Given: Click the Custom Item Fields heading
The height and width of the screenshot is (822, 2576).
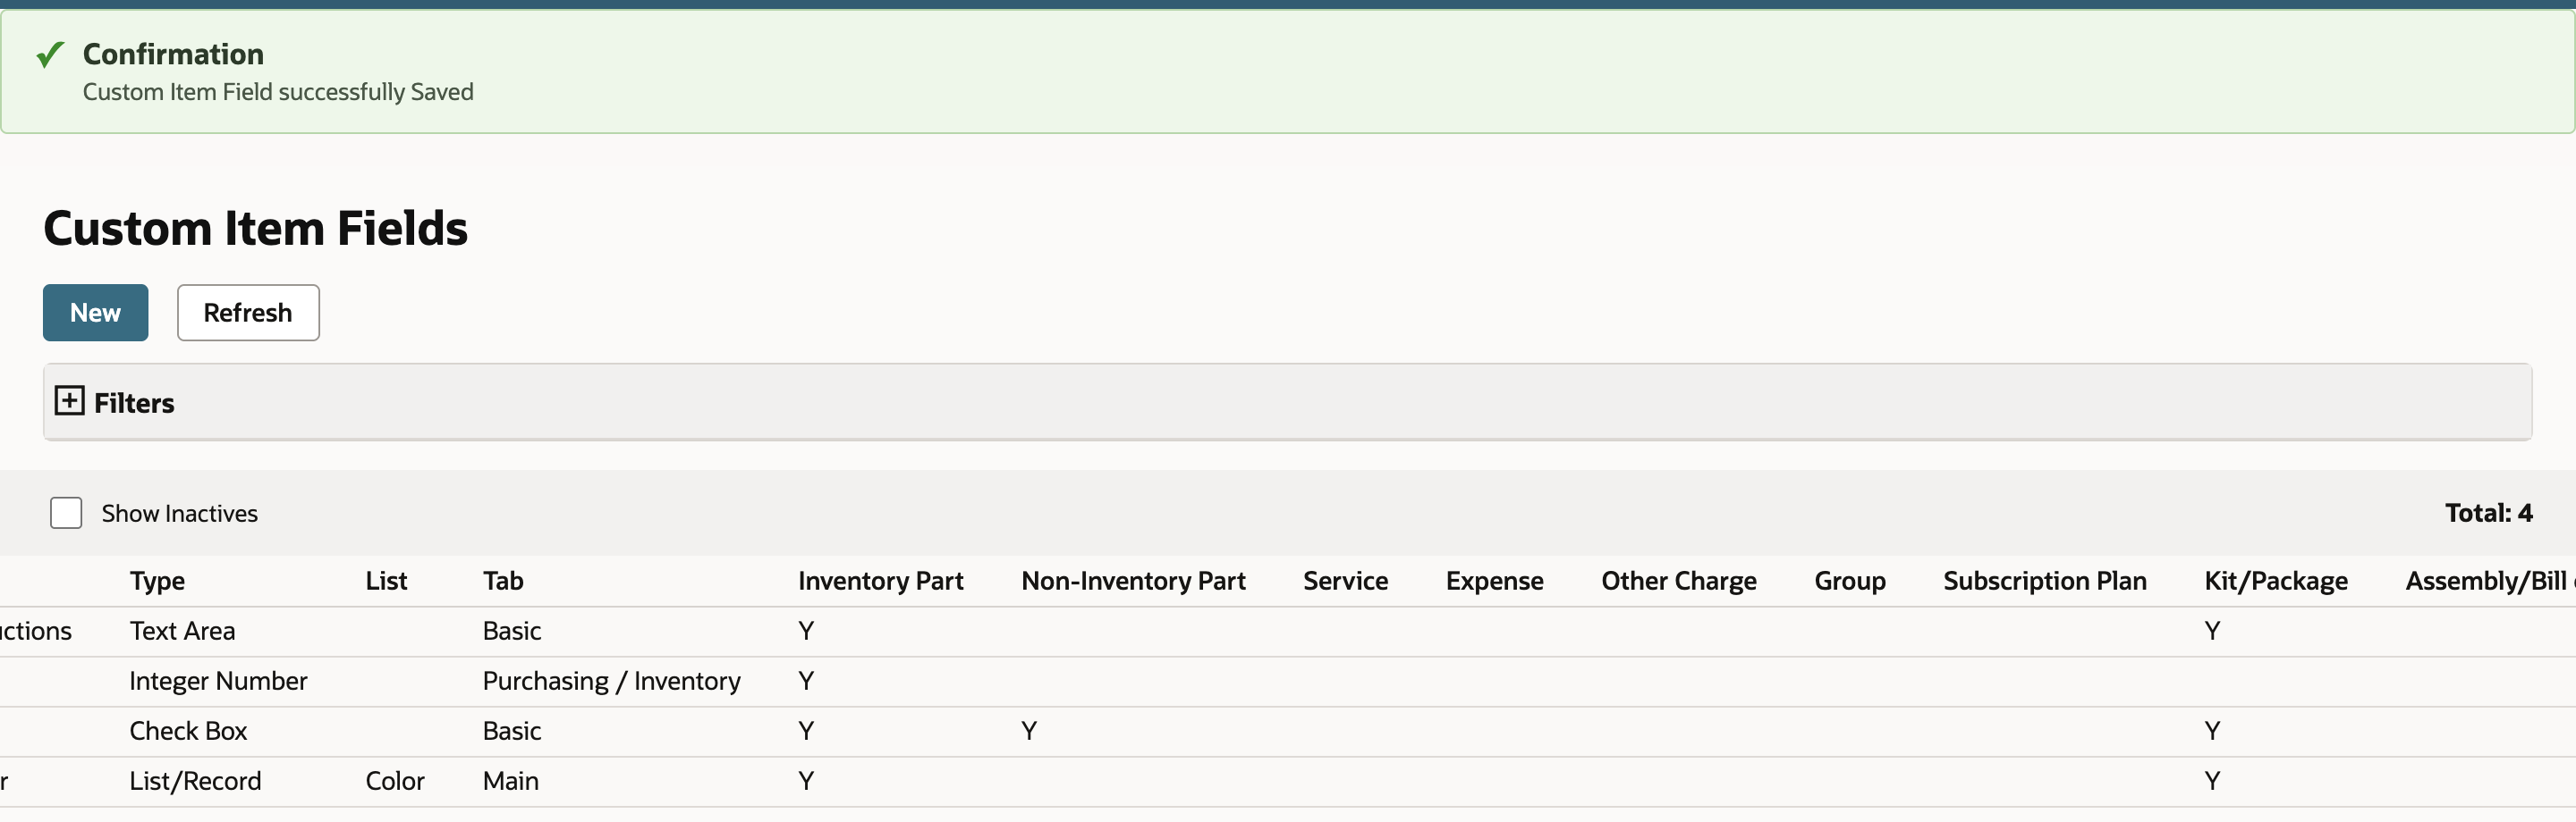Looking at the screenshot, I should (255, 228).
